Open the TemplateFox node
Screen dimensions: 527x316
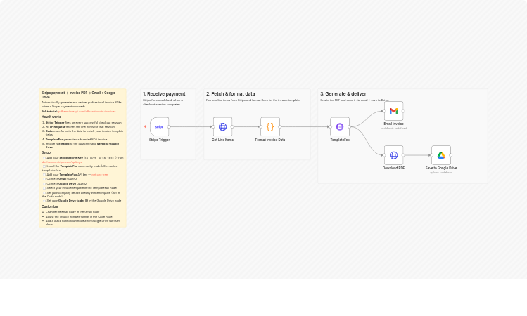pos(340,127)
